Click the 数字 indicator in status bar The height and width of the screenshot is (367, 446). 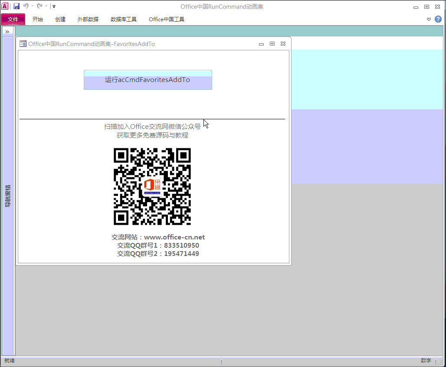tap(426, 361)
